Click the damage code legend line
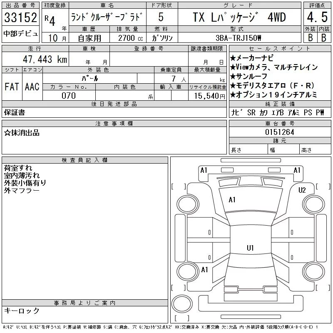Screen dimensions: 333x333 160,327
